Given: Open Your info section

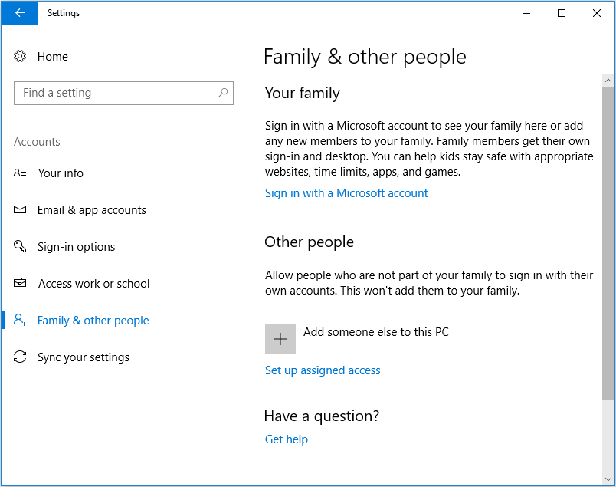Looking at the screenshot, I should (x=61, y=173).
